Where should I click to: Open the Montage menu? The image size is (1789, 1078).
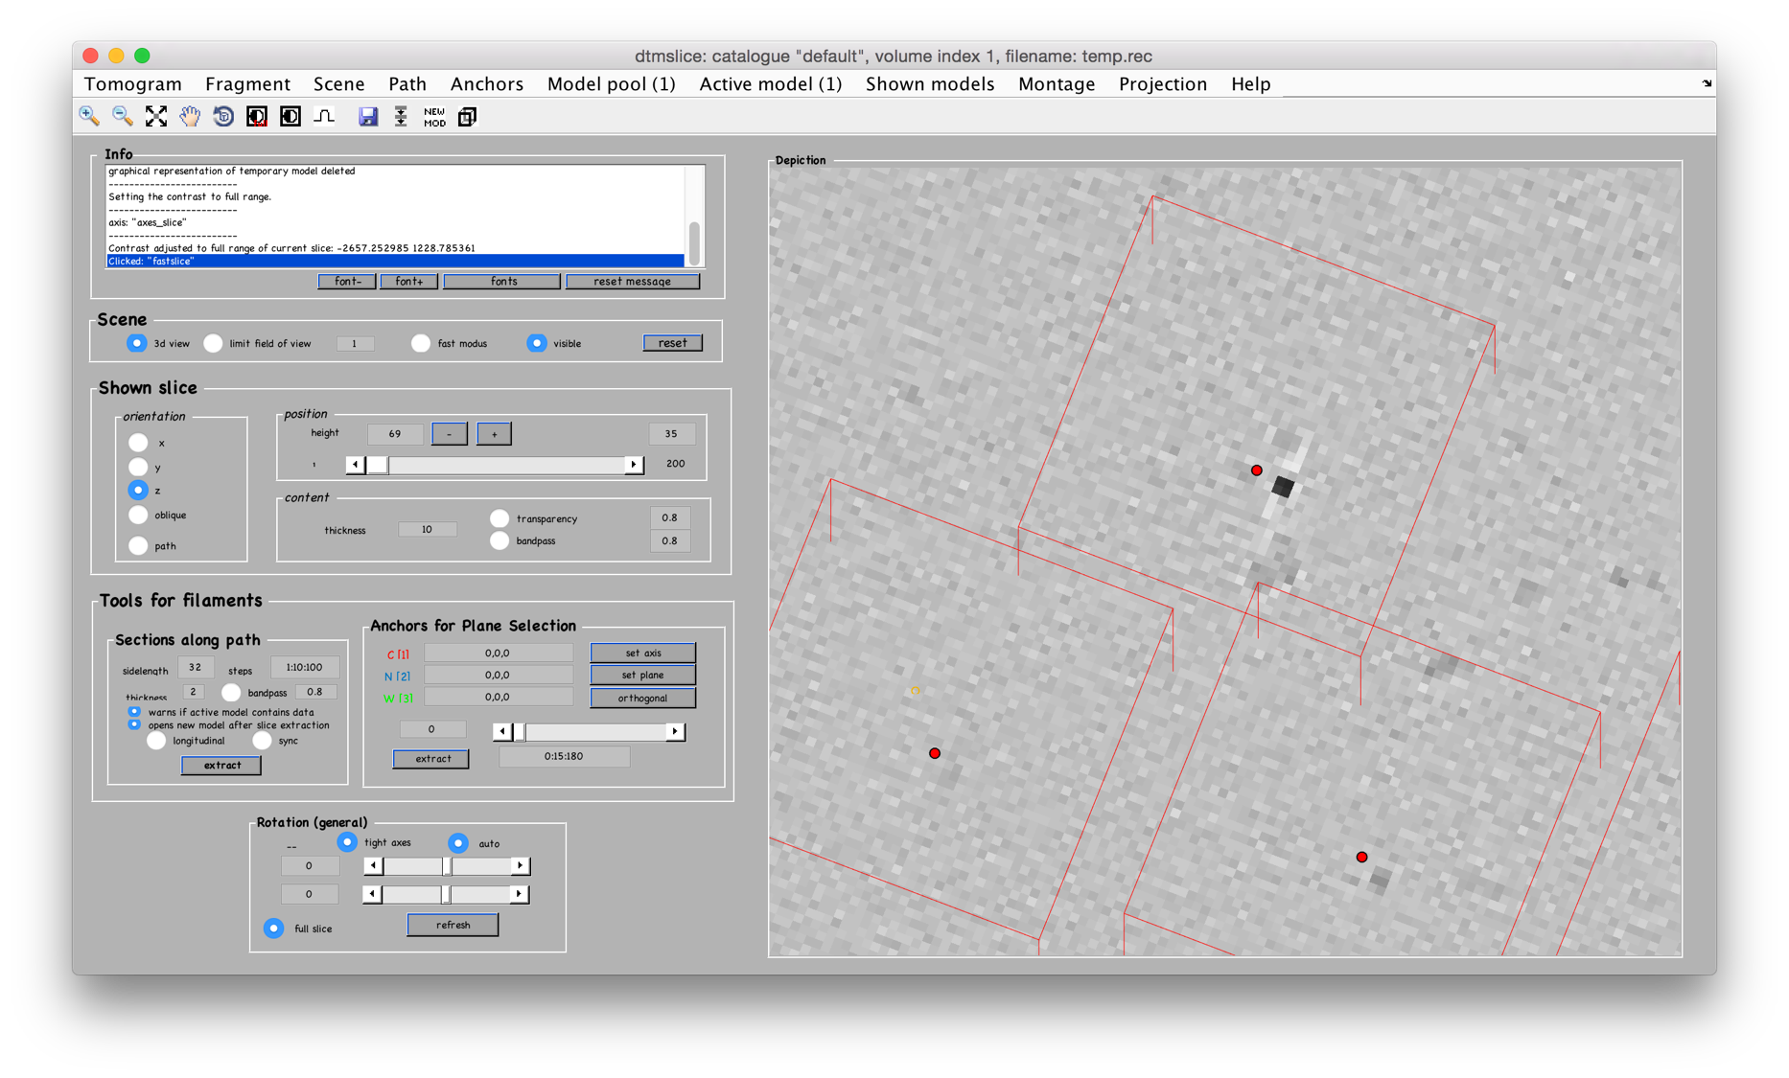click(1057, 84)
